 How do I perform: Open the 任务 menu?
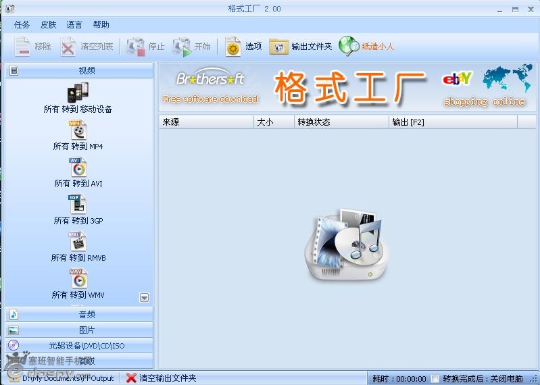click(22, 25)
